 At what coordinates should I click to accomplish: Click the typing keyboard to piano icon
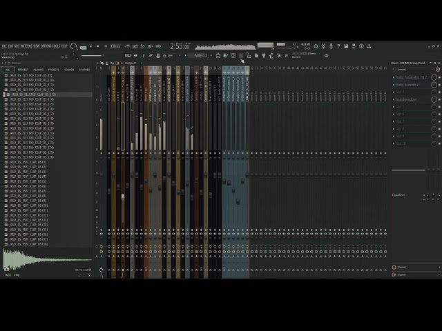tap(128, 55)
